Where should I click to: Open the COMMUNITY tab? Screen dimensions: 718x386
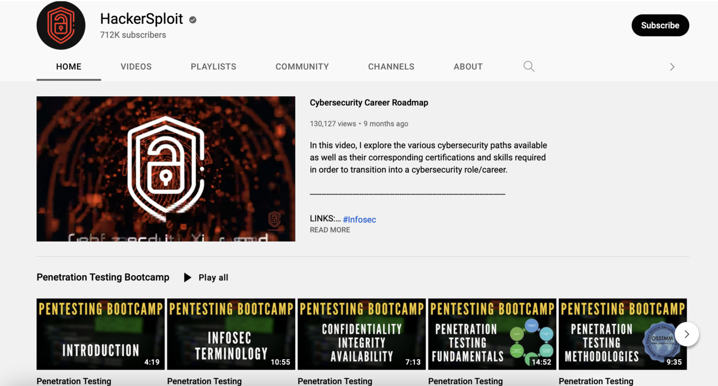(302, 66)
